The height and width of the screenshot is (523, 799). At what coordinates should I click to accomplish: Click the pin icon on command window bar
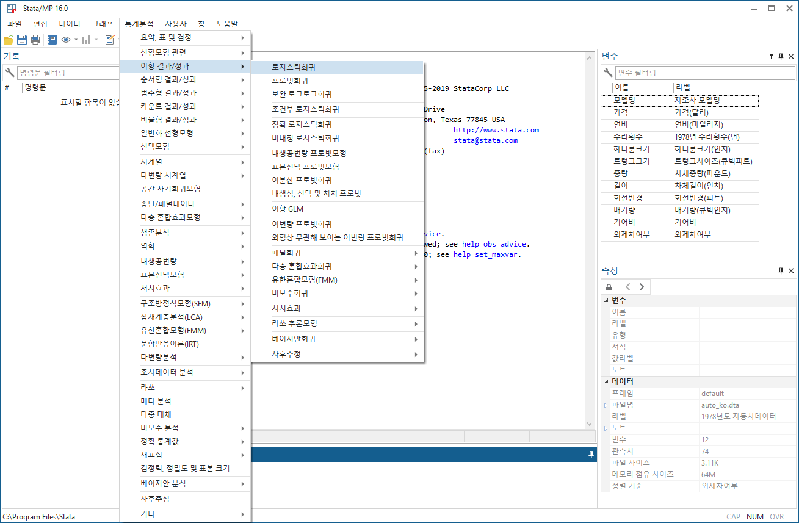590,455
